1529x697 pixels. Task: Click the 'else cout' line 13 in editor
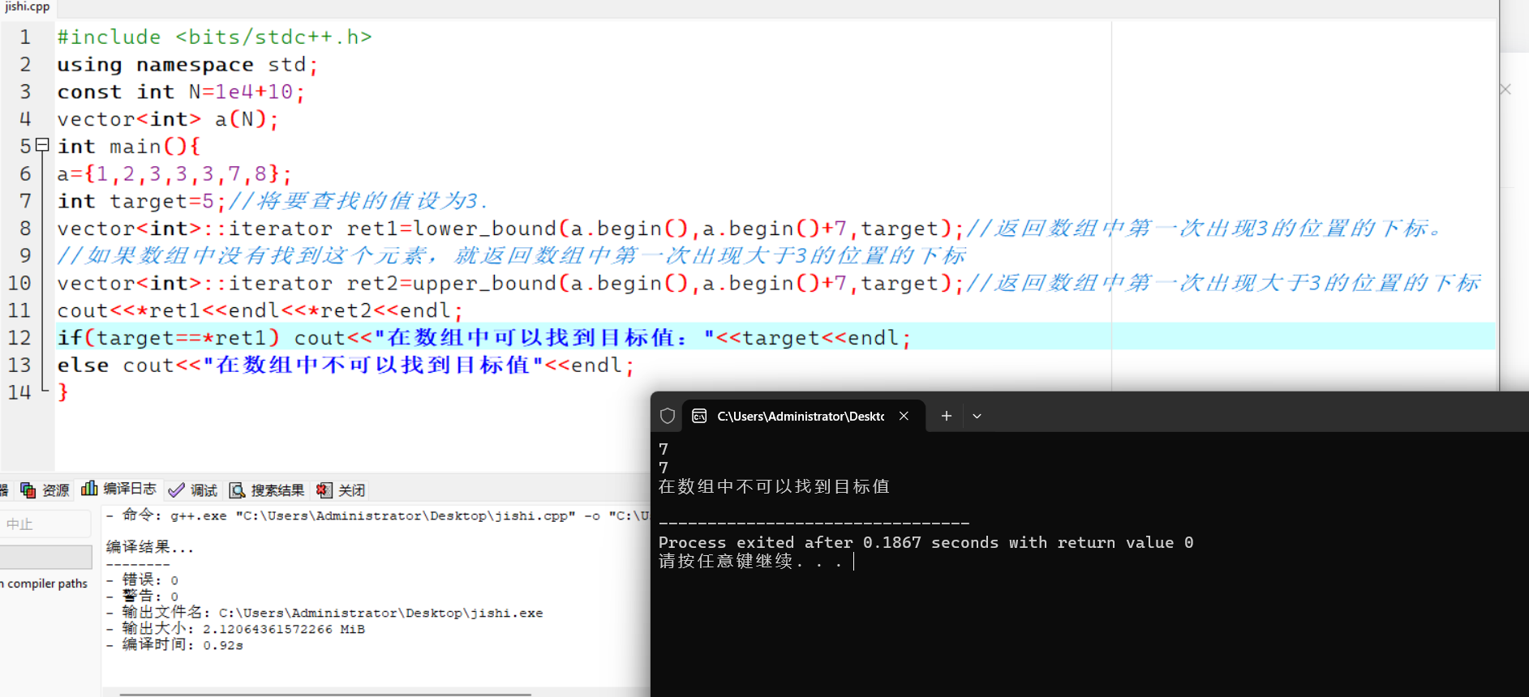click(346, 366)
